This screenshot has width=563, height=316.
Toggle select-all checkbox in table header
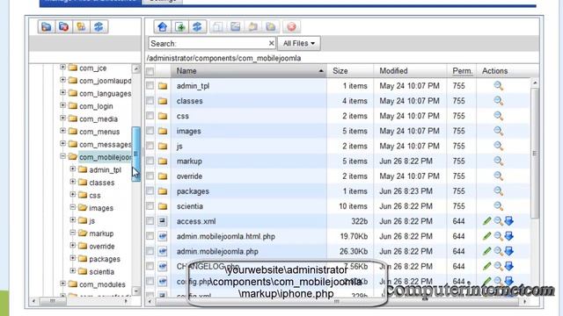[150, 71]
